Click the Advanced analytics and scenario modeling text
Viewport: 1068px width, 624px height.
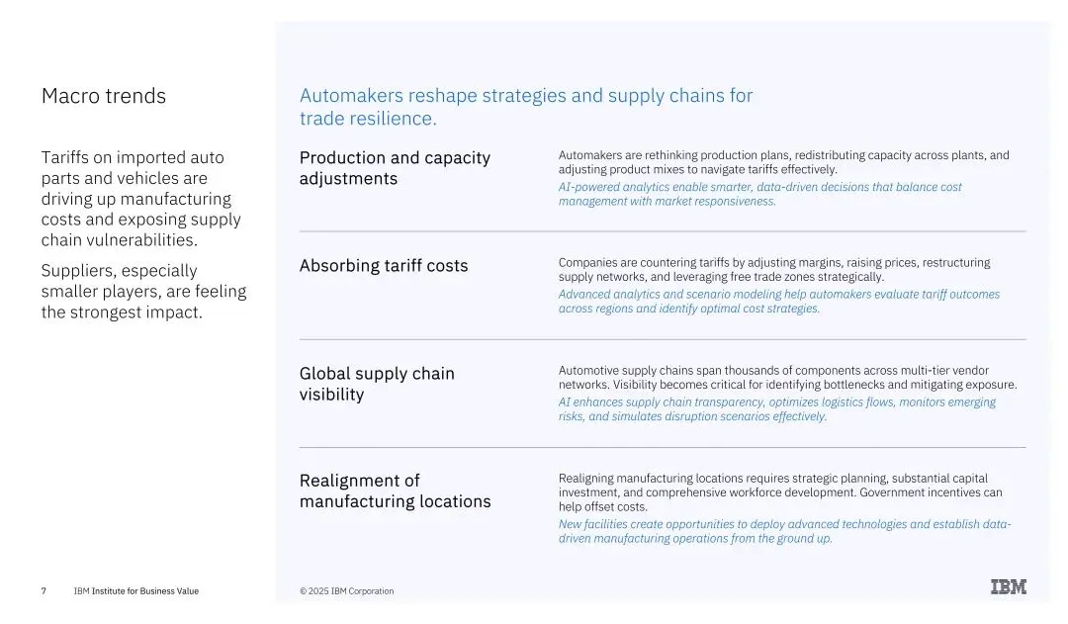tap(778, 302)
